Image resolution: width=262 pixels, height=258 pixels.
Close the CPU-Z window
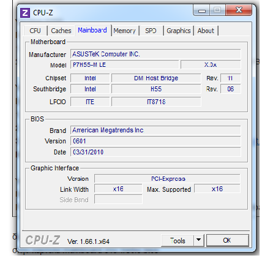(239, 10)
